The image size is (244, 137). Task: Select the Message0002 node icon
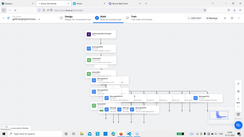(x=94, y=92)
